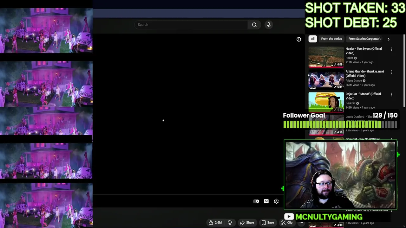This screenshot has height=228, width=406.
Task: Open Hozier Too Sweet thumbnail
Action: click(x=326, y=57)
